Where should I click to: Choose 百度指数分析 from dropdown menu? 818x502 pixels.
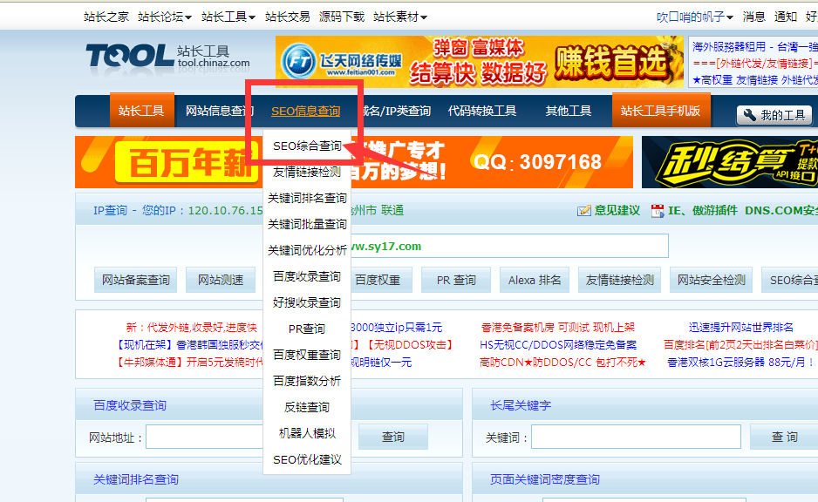[307, 381]
